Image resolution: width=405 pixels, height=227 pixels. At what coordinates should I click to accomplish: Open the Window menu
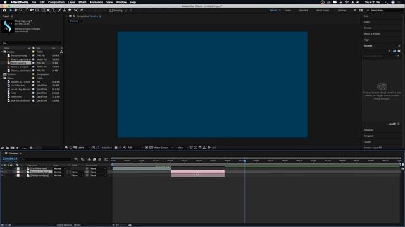pos(121,2)
